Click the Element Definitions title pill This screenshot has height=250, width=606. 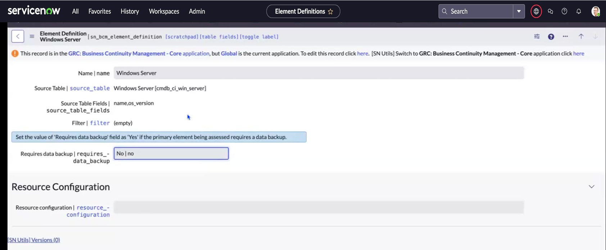point(303,11)
